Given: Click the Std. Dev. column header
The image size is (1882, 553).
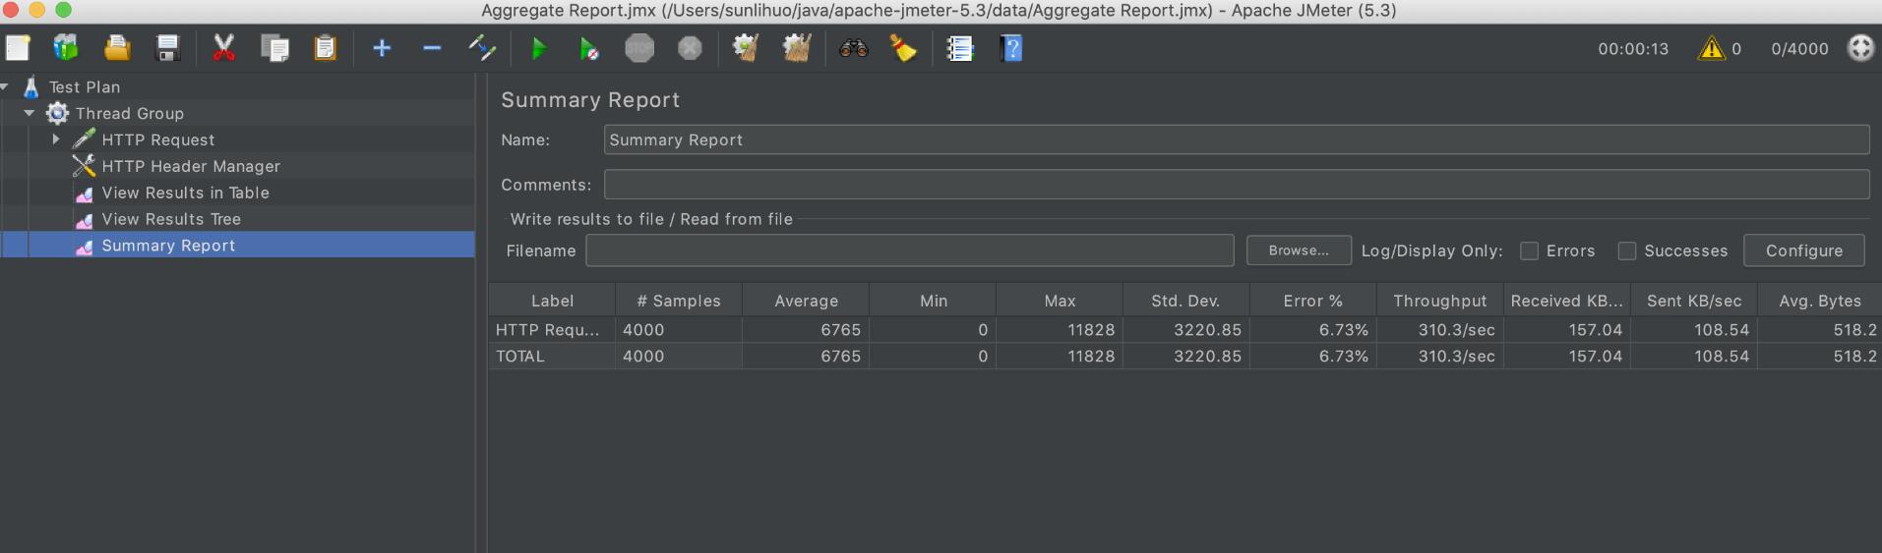Looking at the screenshot, I should (x=1185, y=301).
